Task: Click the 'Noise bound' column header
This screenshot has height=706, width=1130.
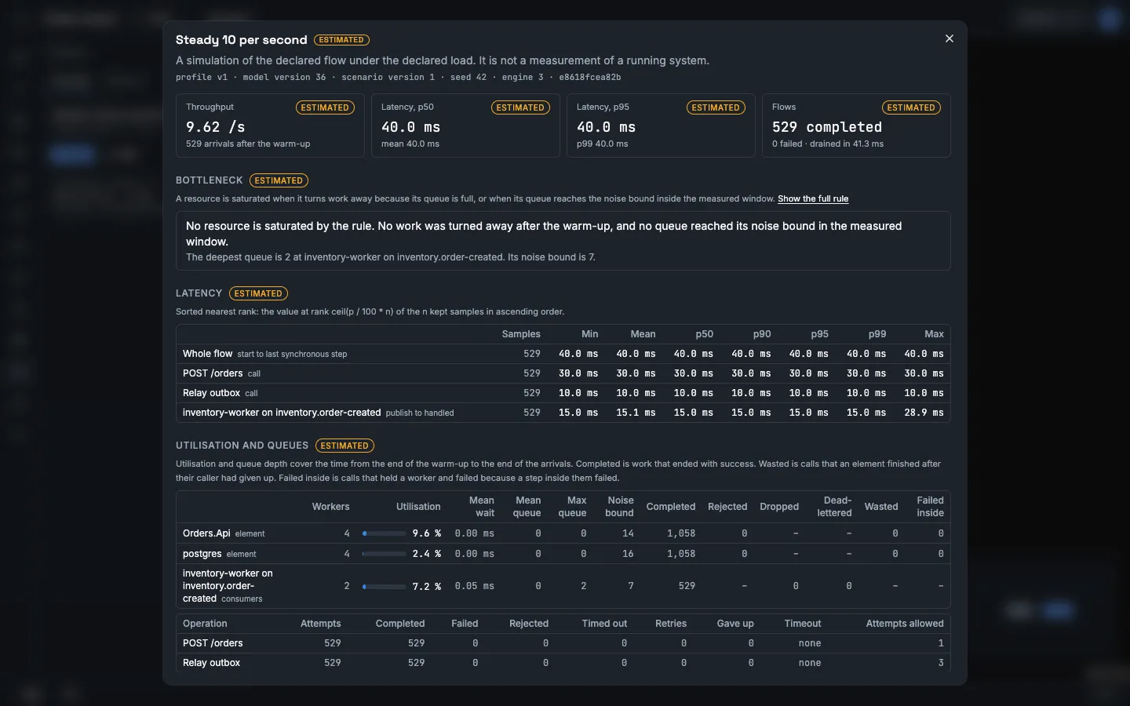Action: coord(619,507)
